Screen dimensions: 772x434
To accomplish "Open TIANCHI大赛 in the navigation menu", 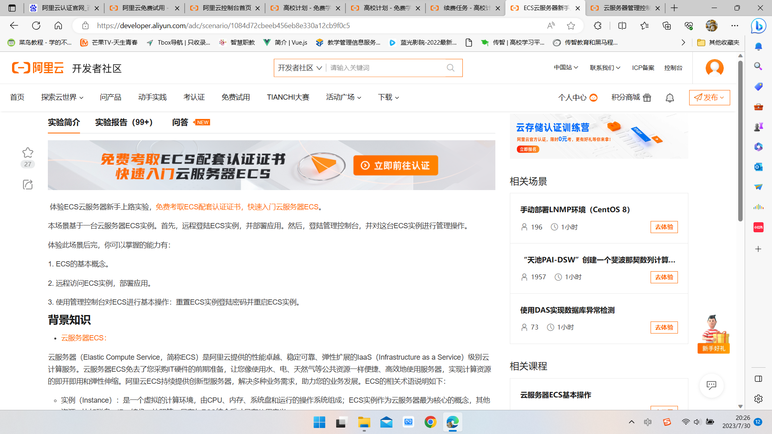I will pyautogui.click(x=288, y=97).
